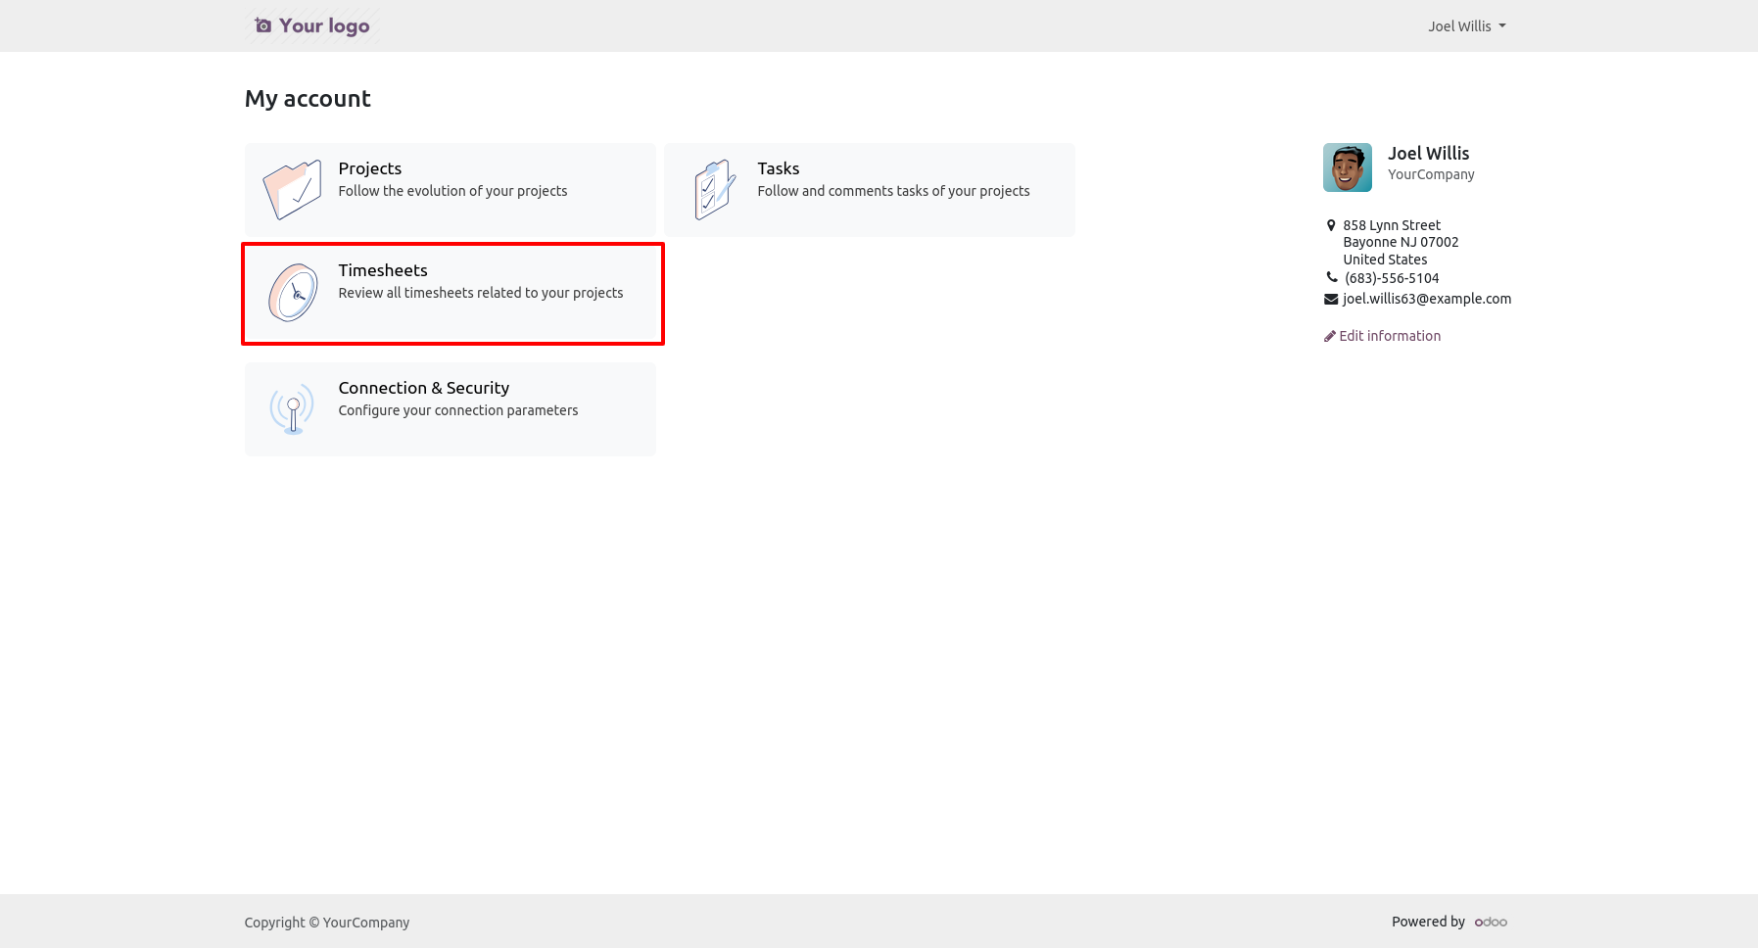This screenshot has width=1758, height=948.
Task: Click the envelope icon beside the email address
Action: pos(1331,299)
